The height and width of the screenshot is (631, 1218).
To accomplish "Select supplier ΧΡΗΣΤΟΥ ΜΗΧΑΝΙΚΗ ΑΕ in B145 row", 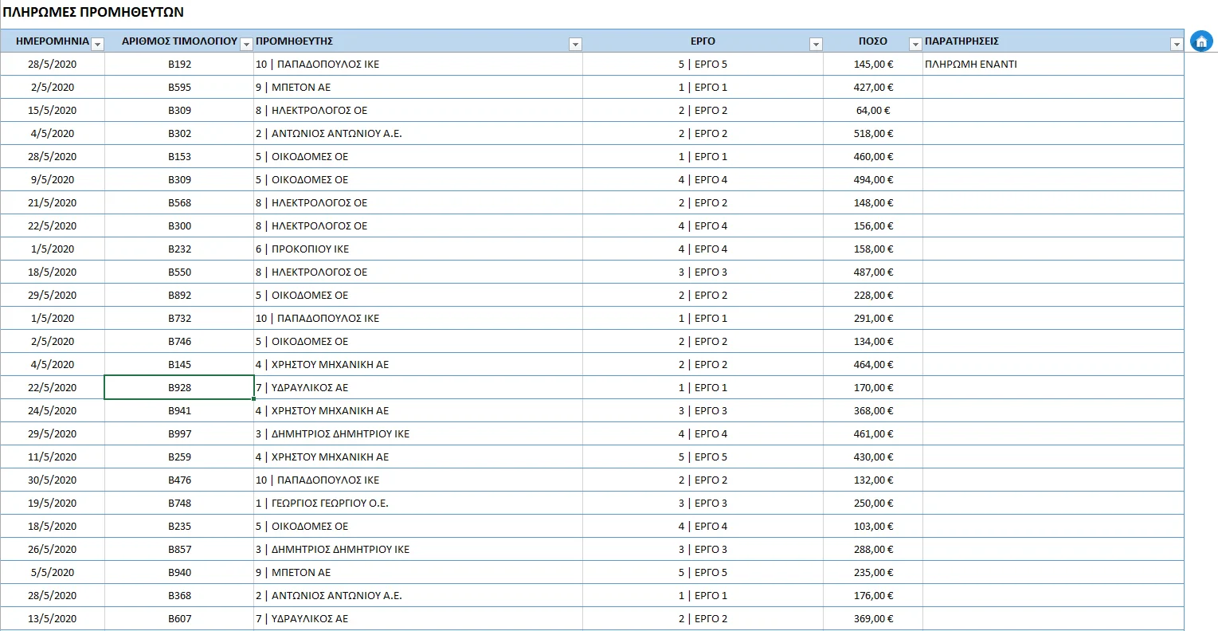I will [418, 364].
